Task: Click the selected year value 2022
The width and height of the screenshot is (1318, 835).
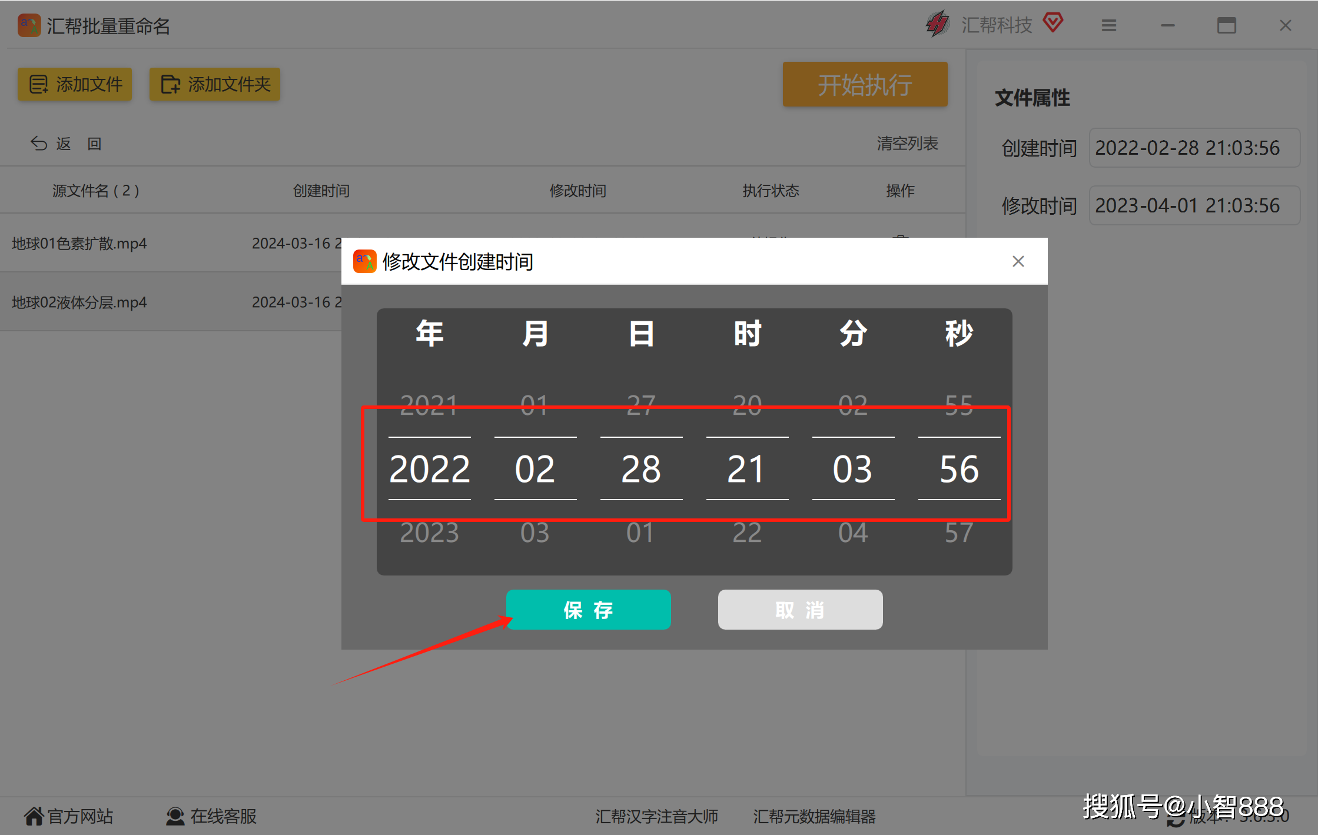Action: click(x=429, y=469)
